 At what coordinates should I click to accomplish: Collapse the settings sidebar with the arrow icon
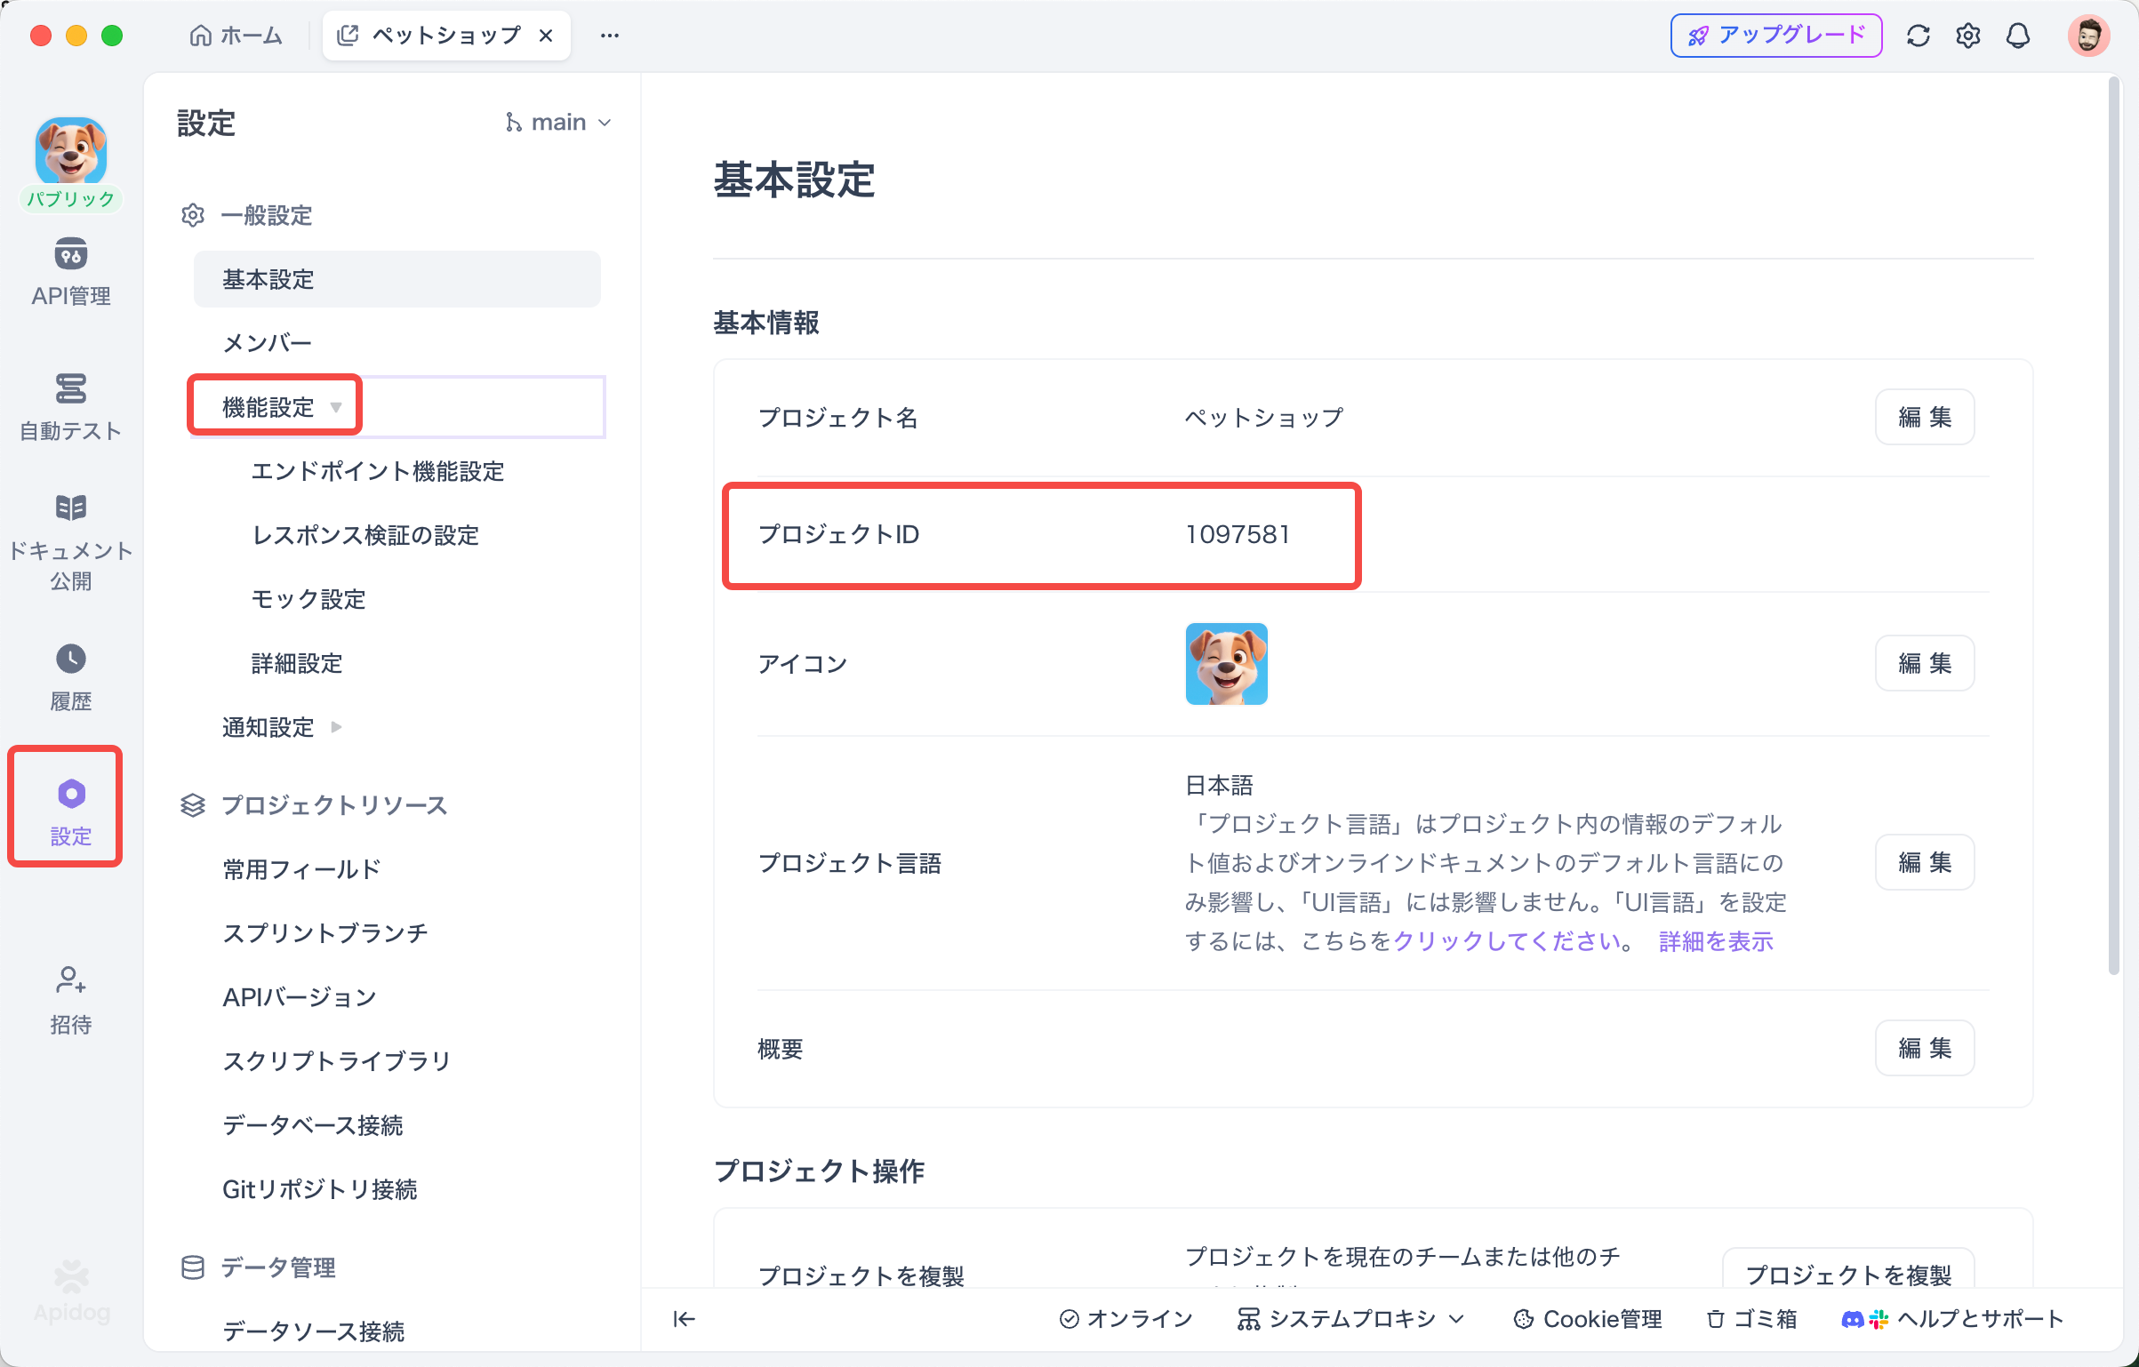coord(683,1319)
